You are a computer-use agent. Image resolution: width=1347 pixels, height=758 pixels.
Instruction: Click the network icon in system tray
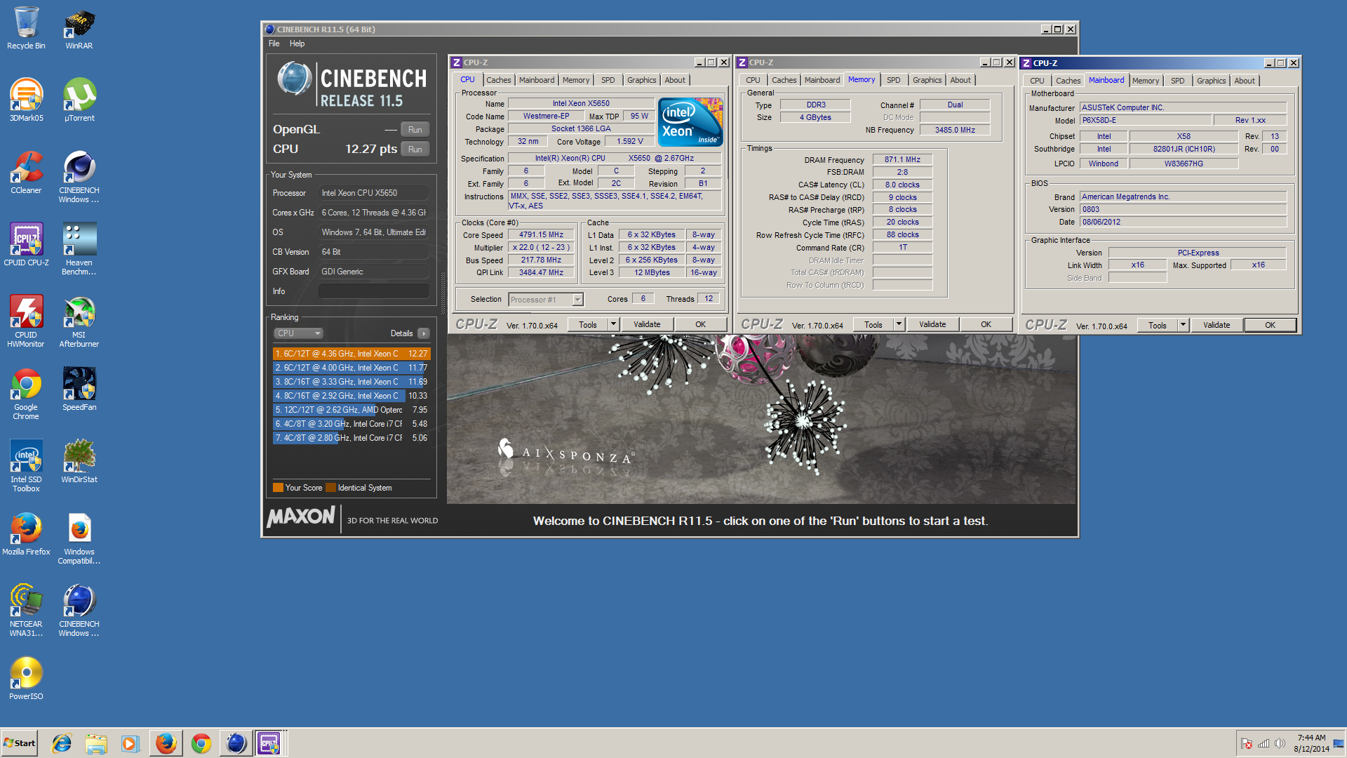coord(1264,743)
